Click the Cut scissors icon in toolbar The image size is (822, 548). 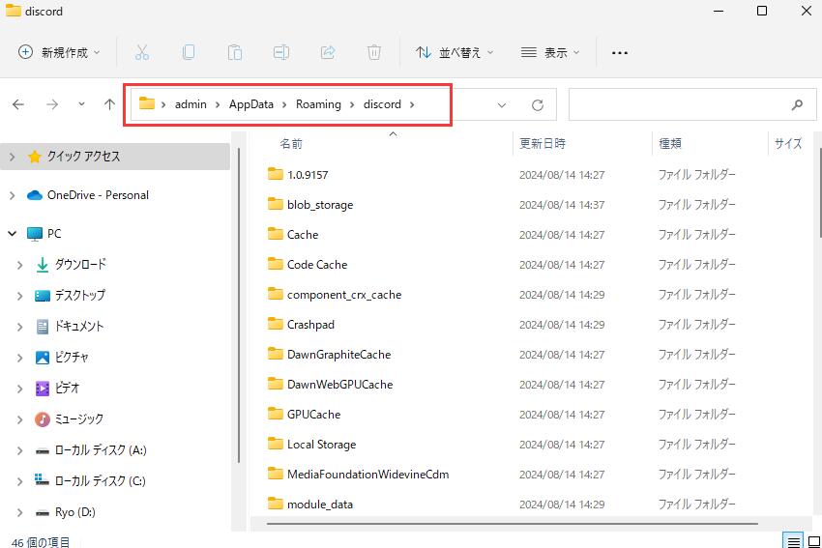pos(142,52)
